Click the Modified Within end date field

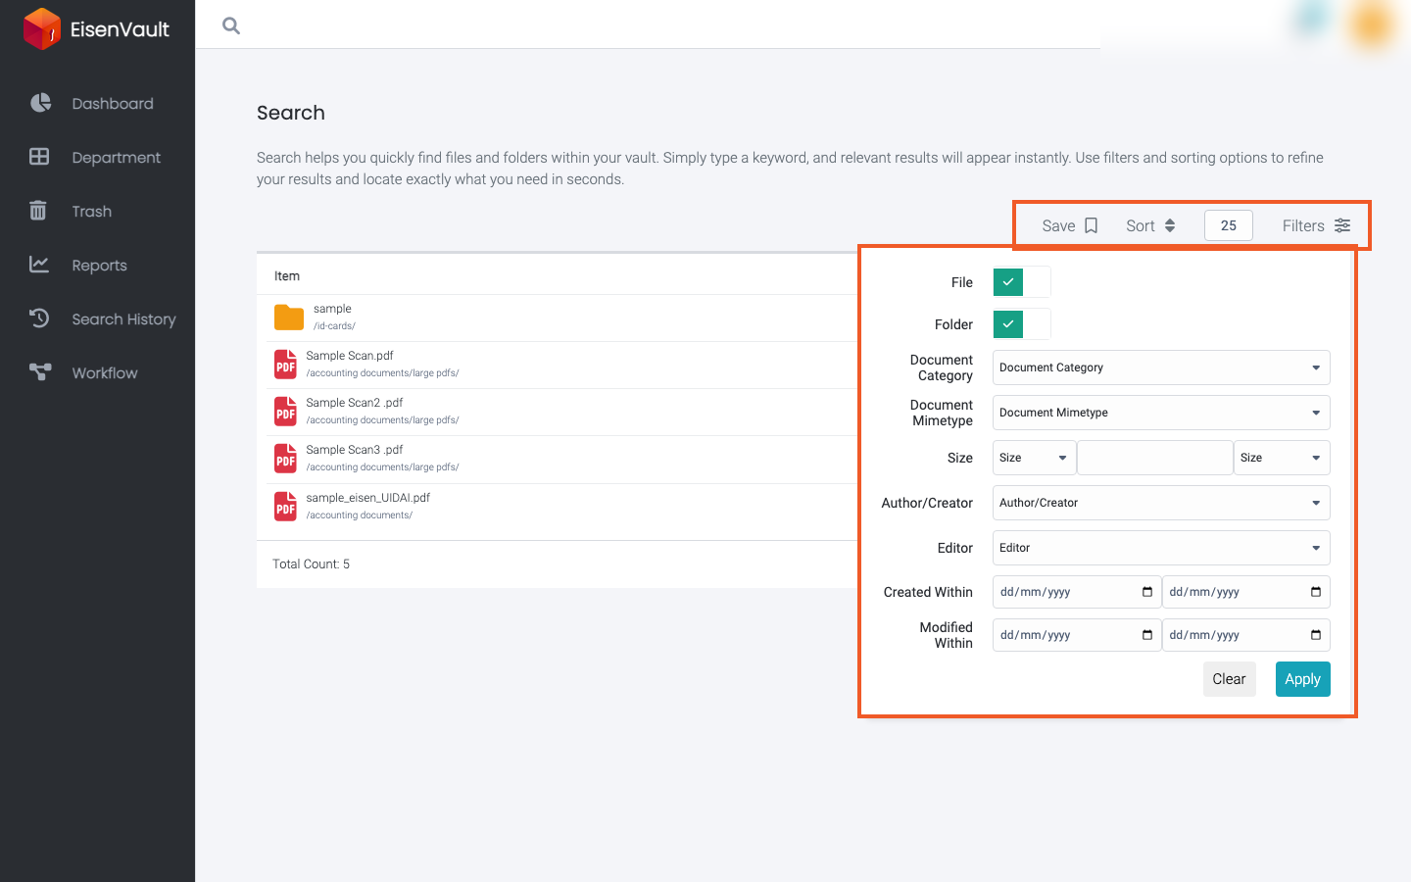click(1245, 635)
